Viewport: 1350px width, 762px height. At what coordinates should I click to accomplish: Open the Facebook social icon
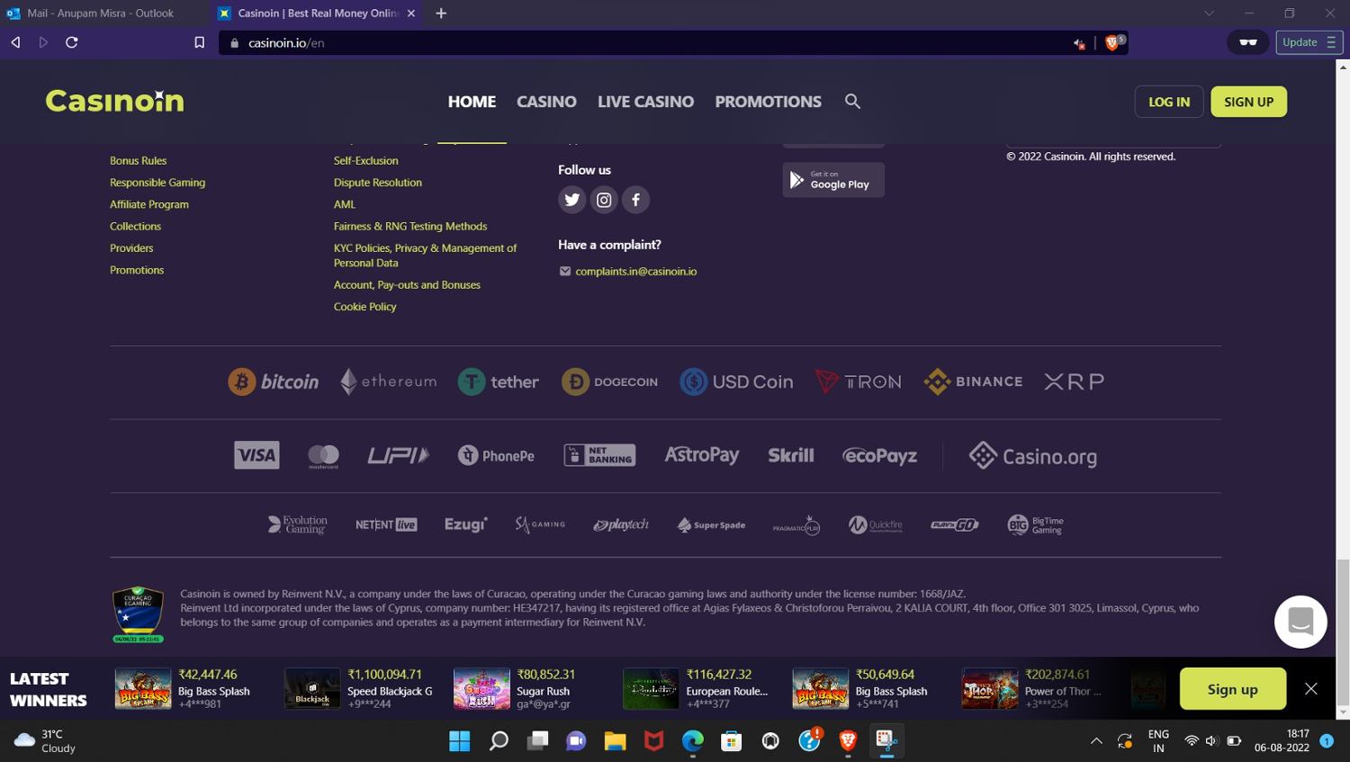click(x=635, y=200)
